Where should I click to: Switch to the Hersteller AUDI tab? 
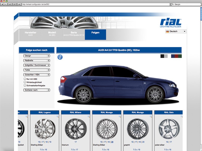coord(30,34)
